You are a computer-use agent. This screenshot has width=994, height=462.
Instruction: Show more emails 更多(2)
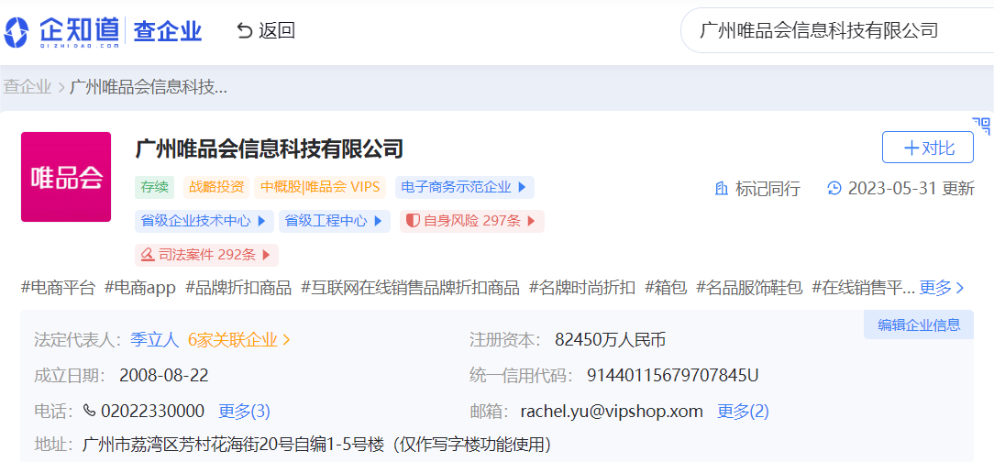743,412
